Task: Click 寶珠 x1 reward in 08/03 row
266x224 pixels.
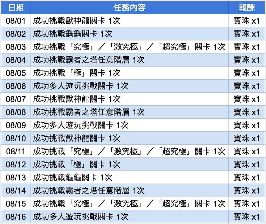Action: coord(246,47)
